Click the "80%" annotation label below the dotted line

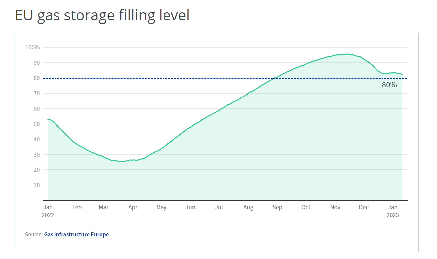tap(389, 85)
